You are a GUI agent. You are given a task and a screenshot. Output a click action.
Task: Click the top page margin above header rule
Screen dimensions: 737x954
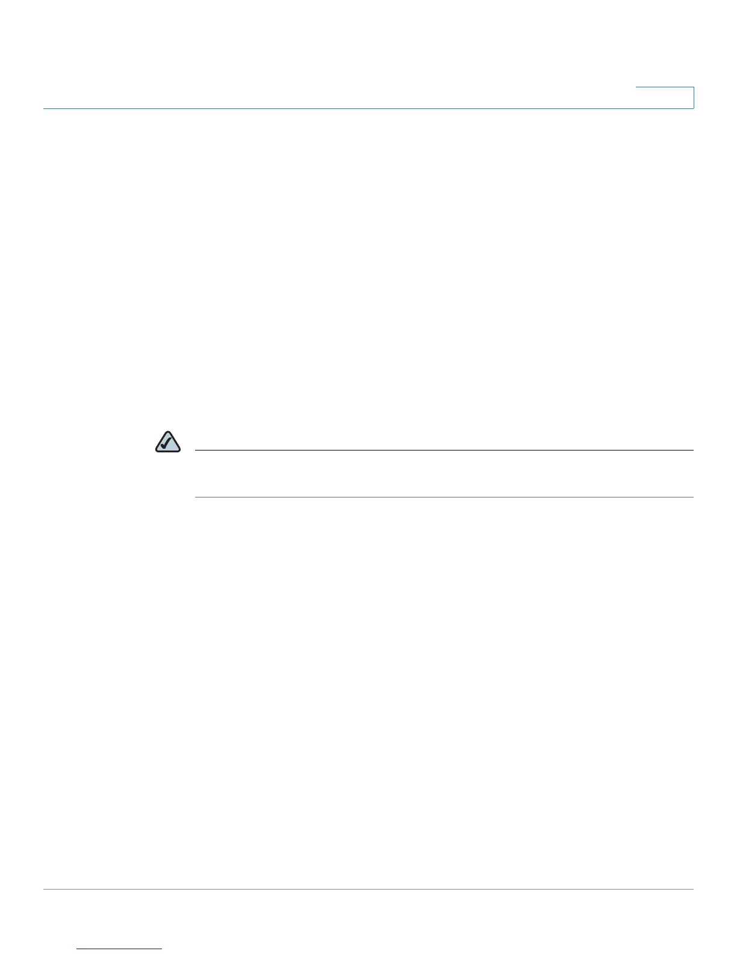[x=368, y=42]
